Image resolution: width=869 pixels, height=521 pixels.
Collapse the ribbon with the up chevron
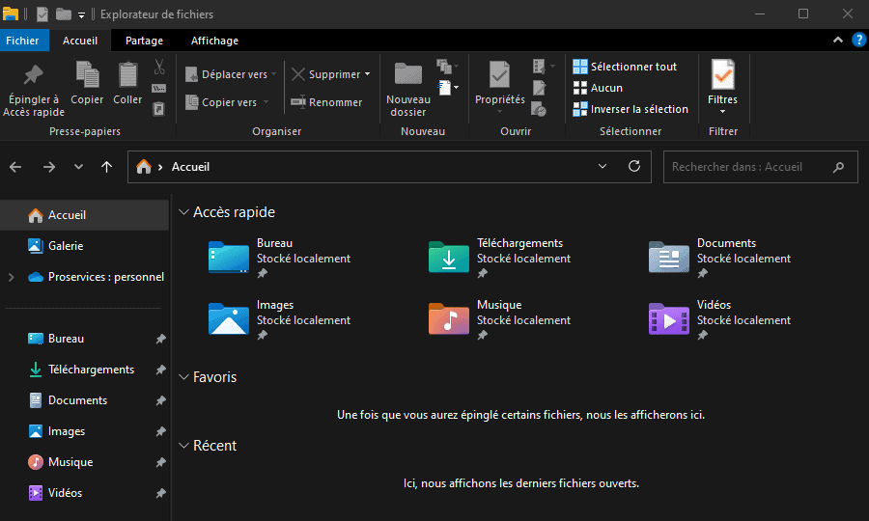pos(838,40)
